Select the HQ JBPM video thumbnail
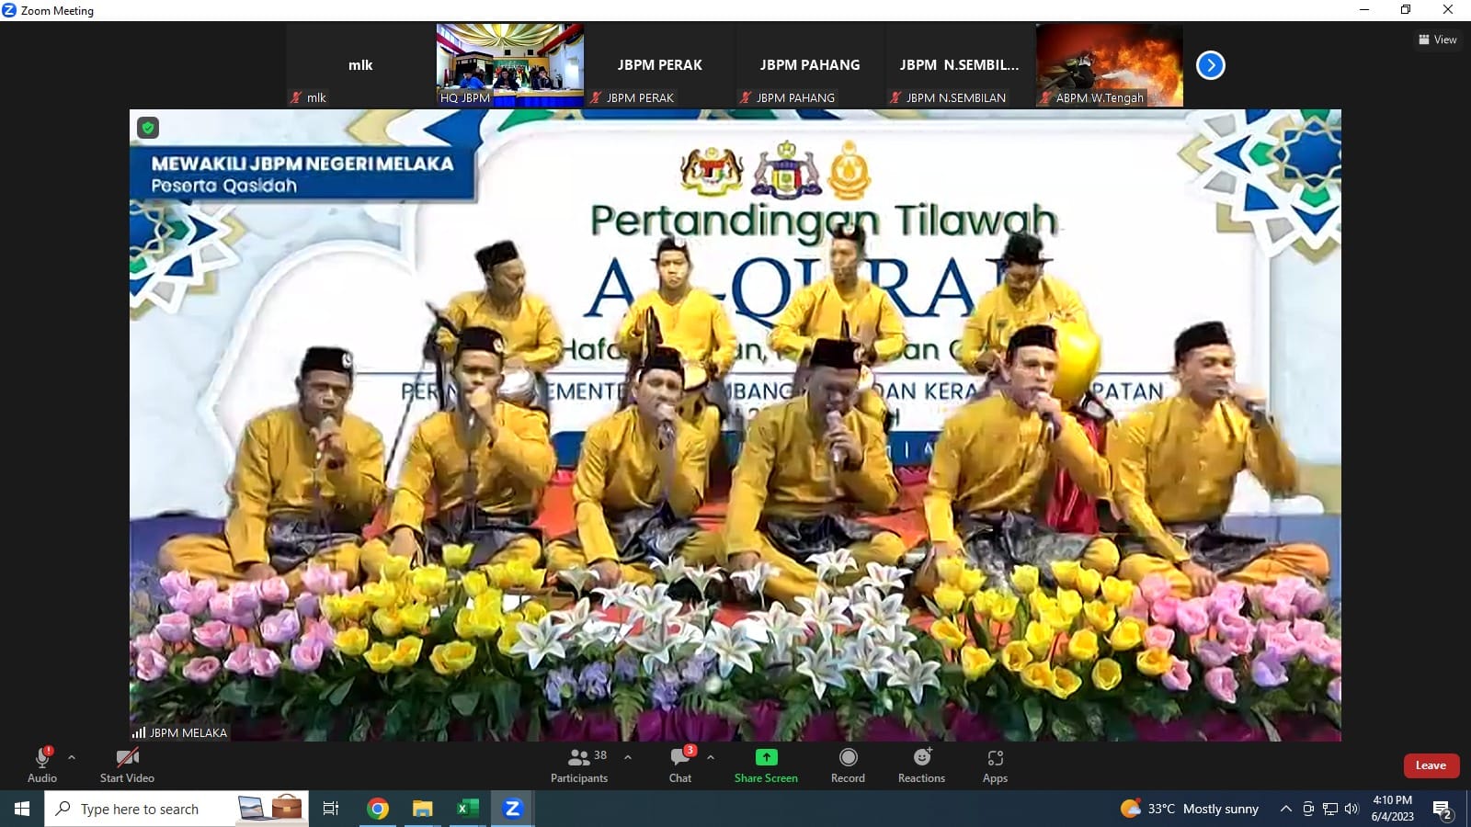Viewport: 1471px width, 827px height. click(x=510, y=65)
